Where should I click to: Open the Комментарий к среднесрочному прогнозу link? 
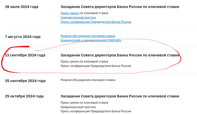click(91, 40)
